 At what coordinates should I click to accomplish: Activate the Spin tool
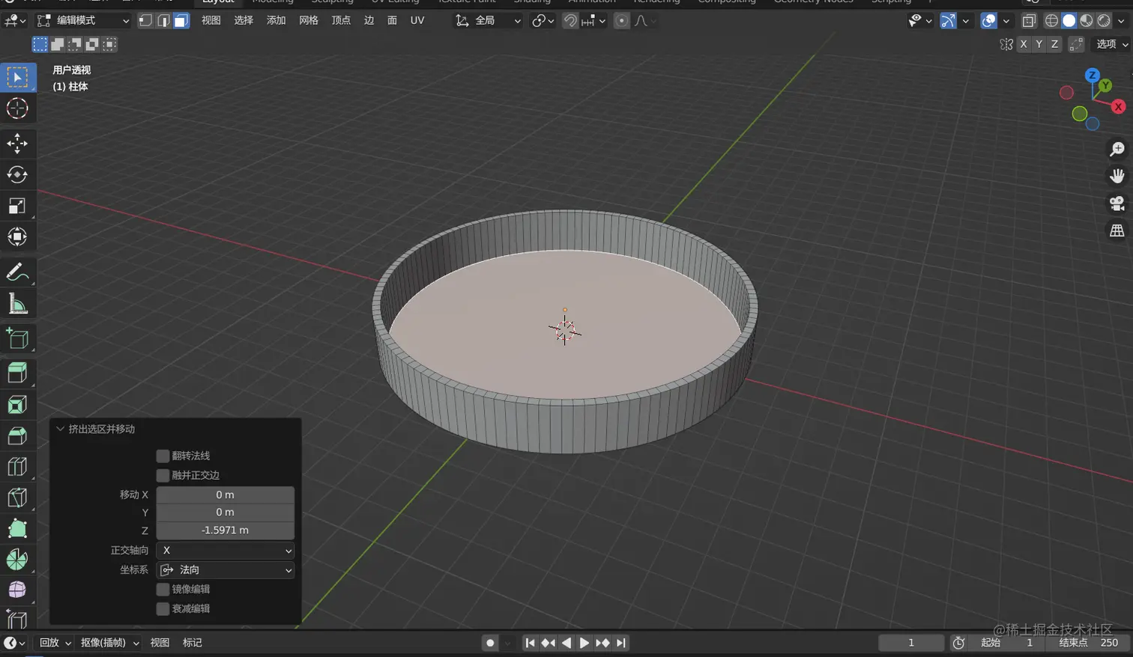click(17, 559)
